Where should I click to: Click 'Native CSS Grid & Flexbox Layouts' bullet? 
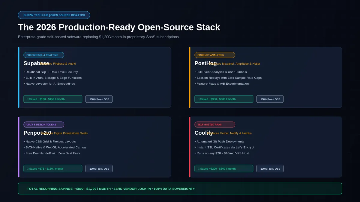point(49,142)
